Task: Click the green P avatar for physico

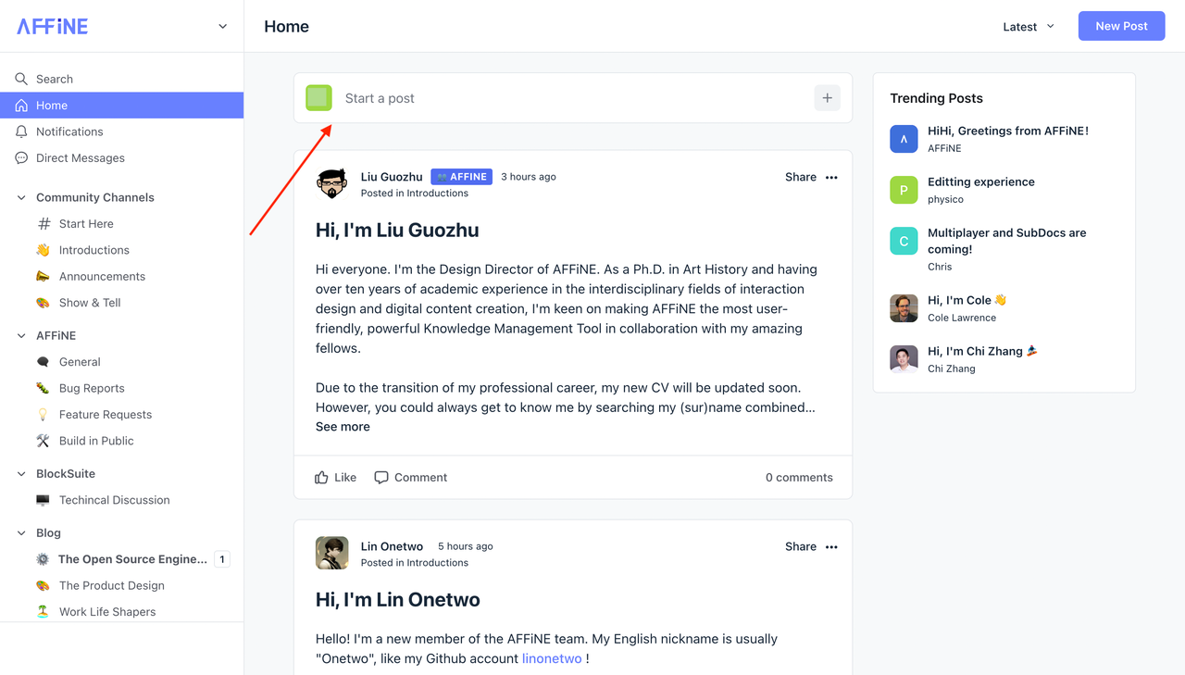Action: [x=904, y=190]
